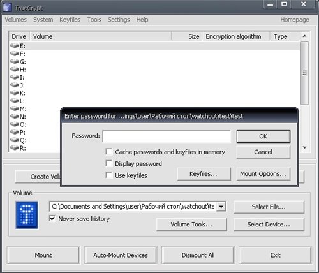Click drive list scrollbar down arrow
319x273 pixels.
(304, 147)
